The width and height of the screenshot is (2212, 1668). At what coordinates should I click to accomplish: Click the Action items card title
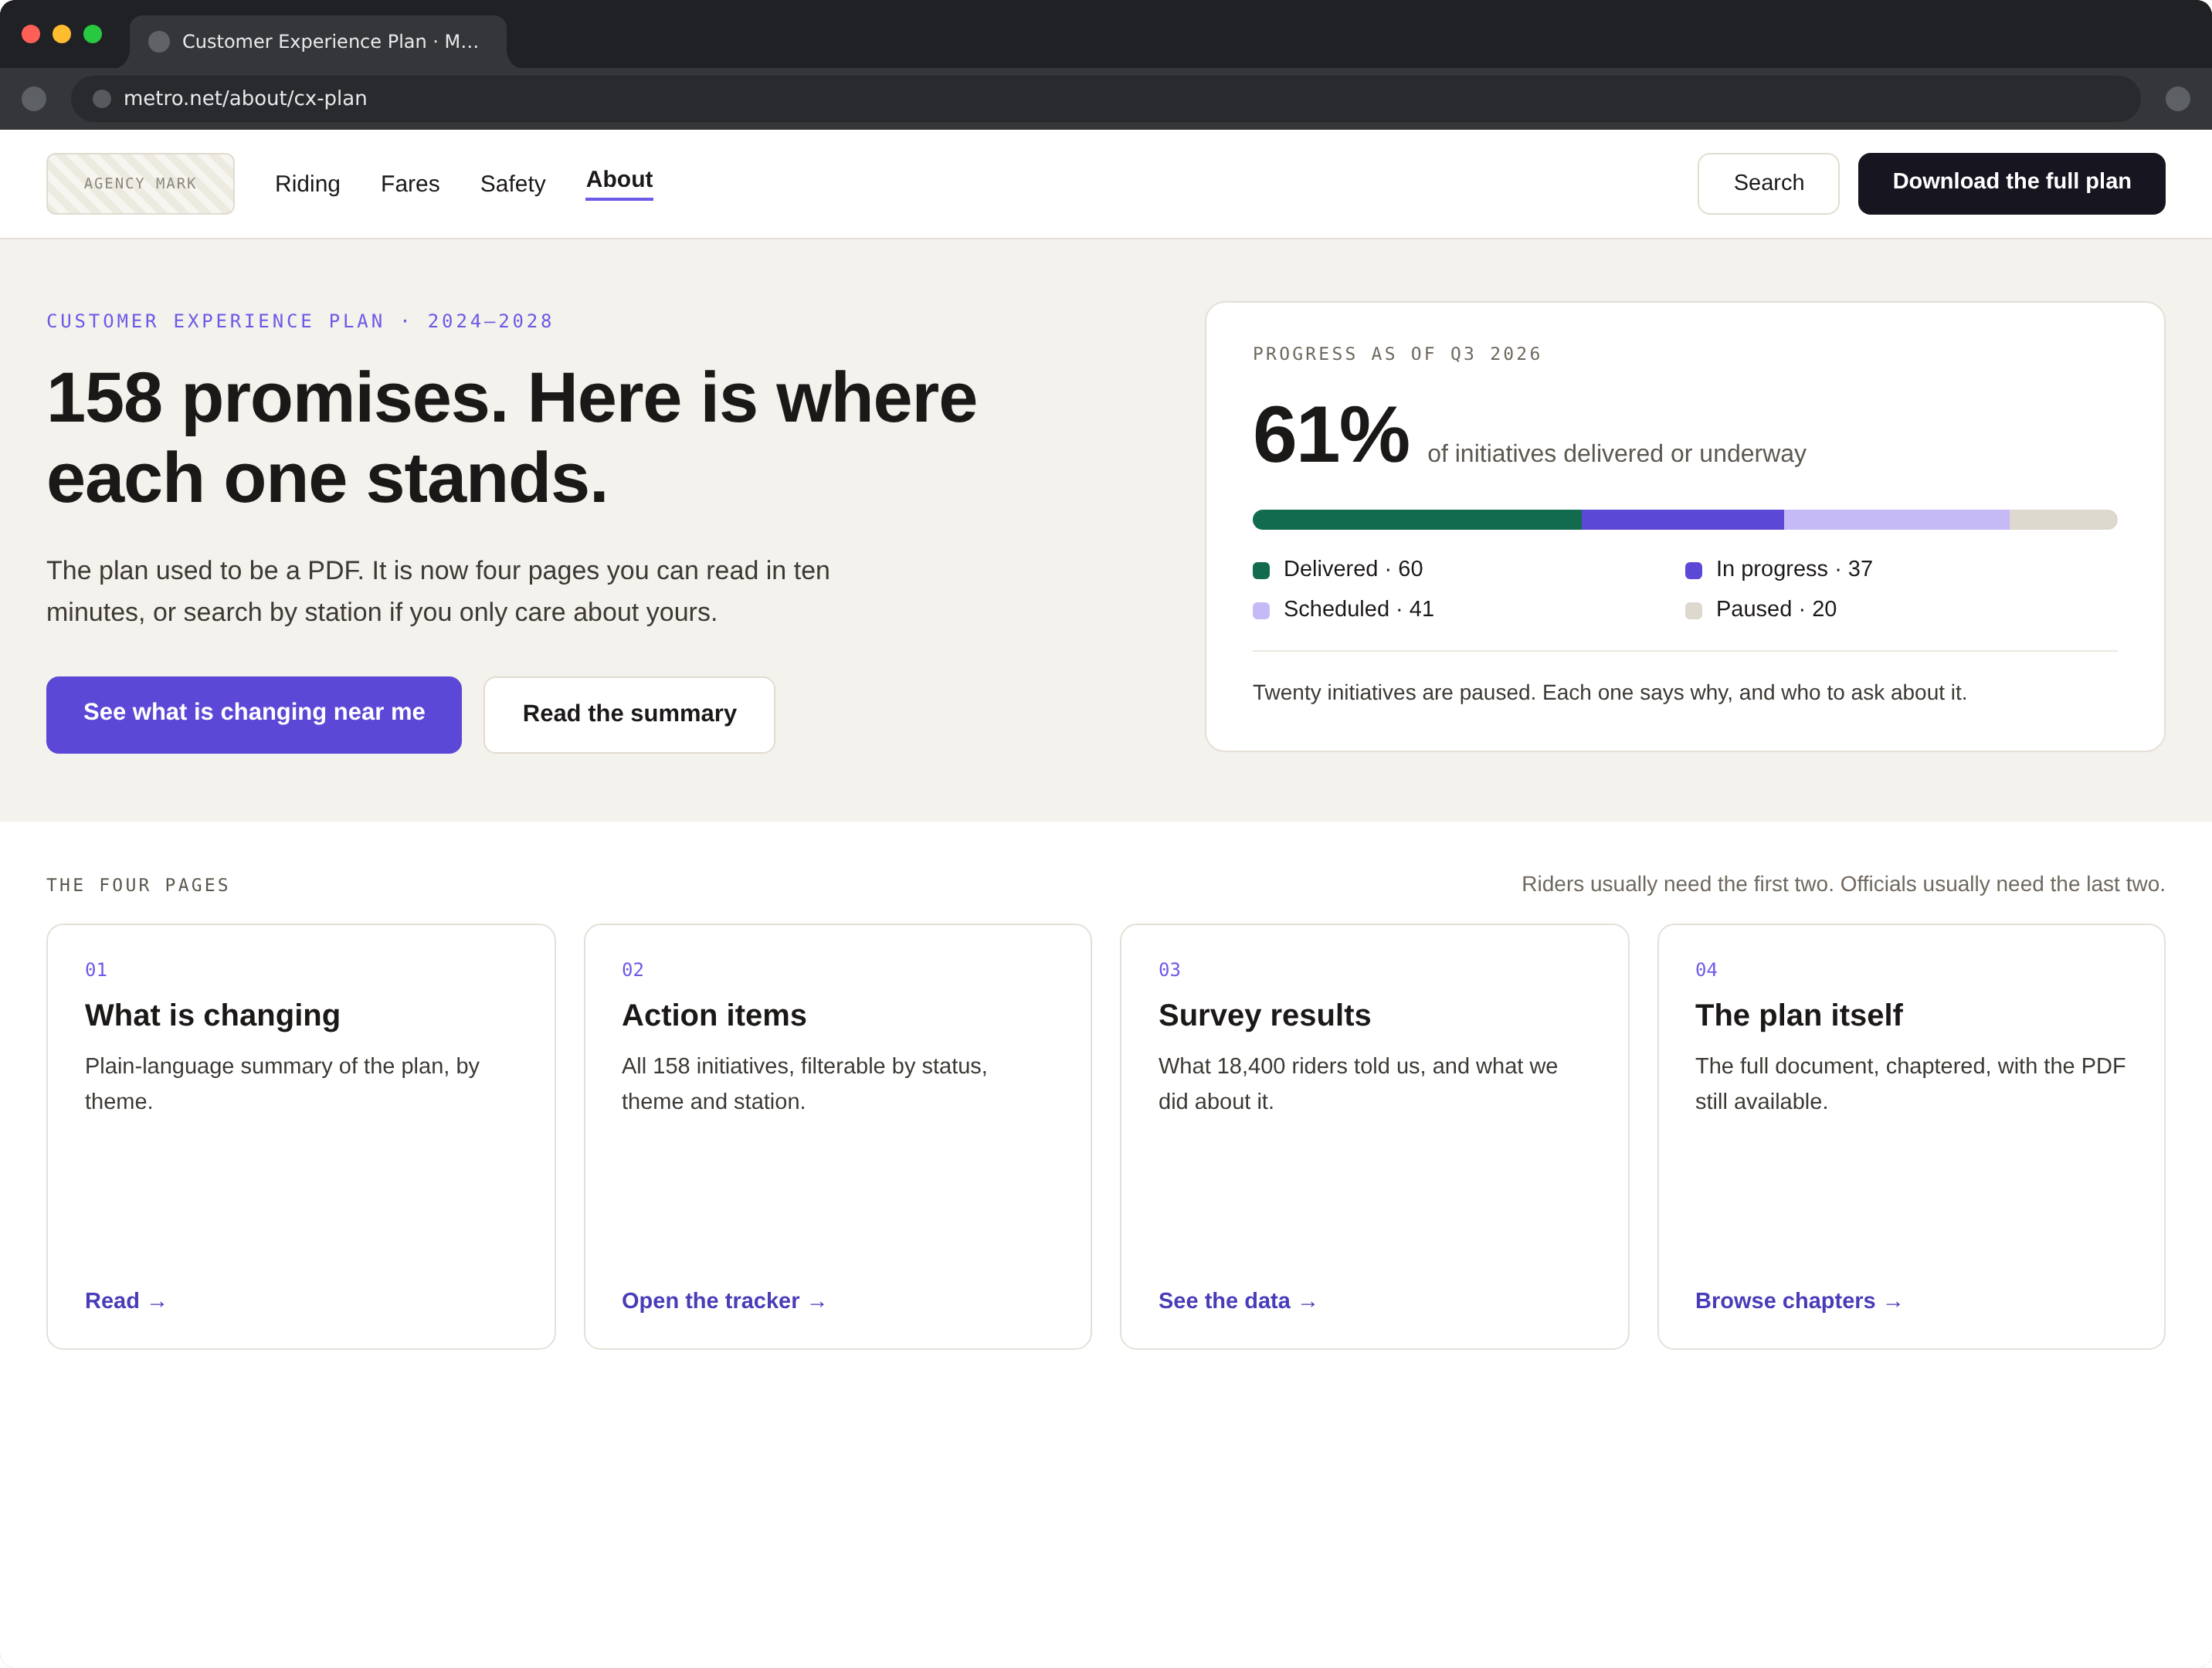coord(714,1015)
